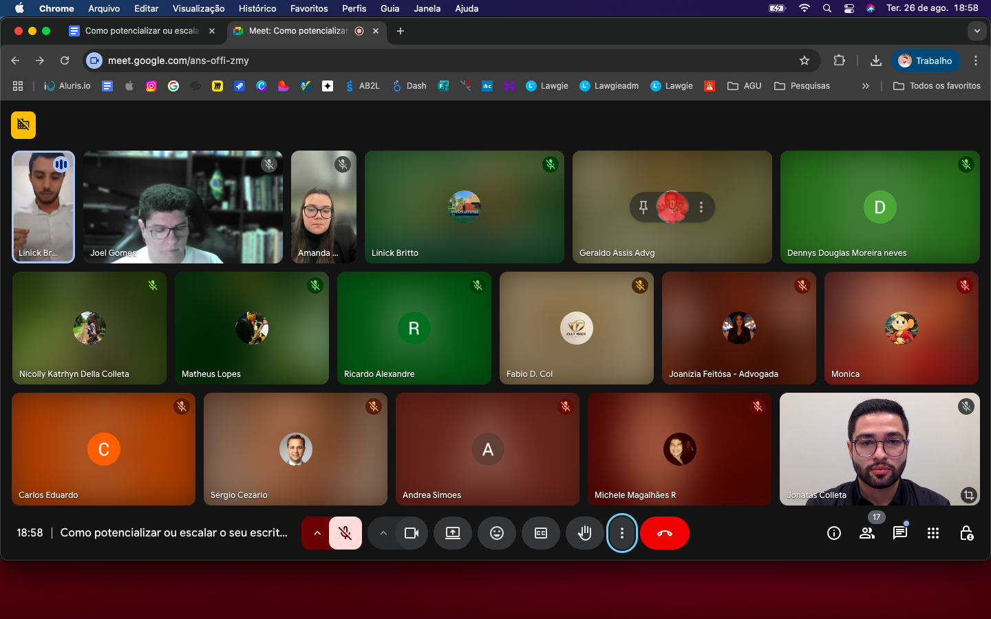Image resolution: width=991 pixels, height=619 pixels.
Task: Expand video settings arrow beside camera
Action: (x=383, y=533)
